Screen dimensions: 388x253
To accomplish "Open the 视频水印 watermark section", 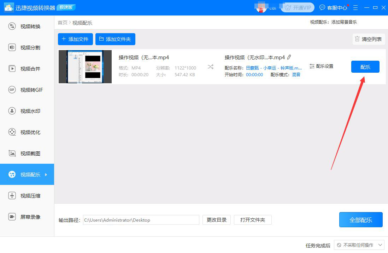I will [x=27, y=111].
